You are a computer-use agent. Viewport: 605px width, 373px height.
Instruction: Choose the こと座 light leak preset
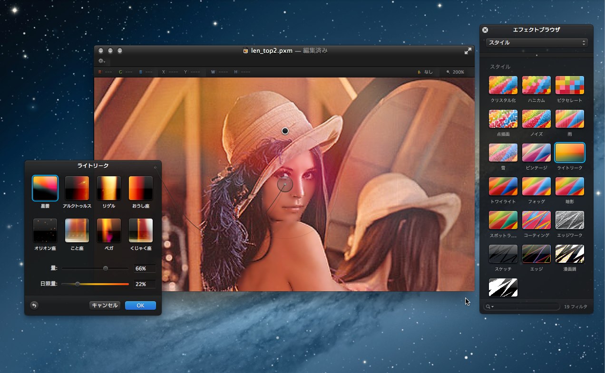[77, 230]
